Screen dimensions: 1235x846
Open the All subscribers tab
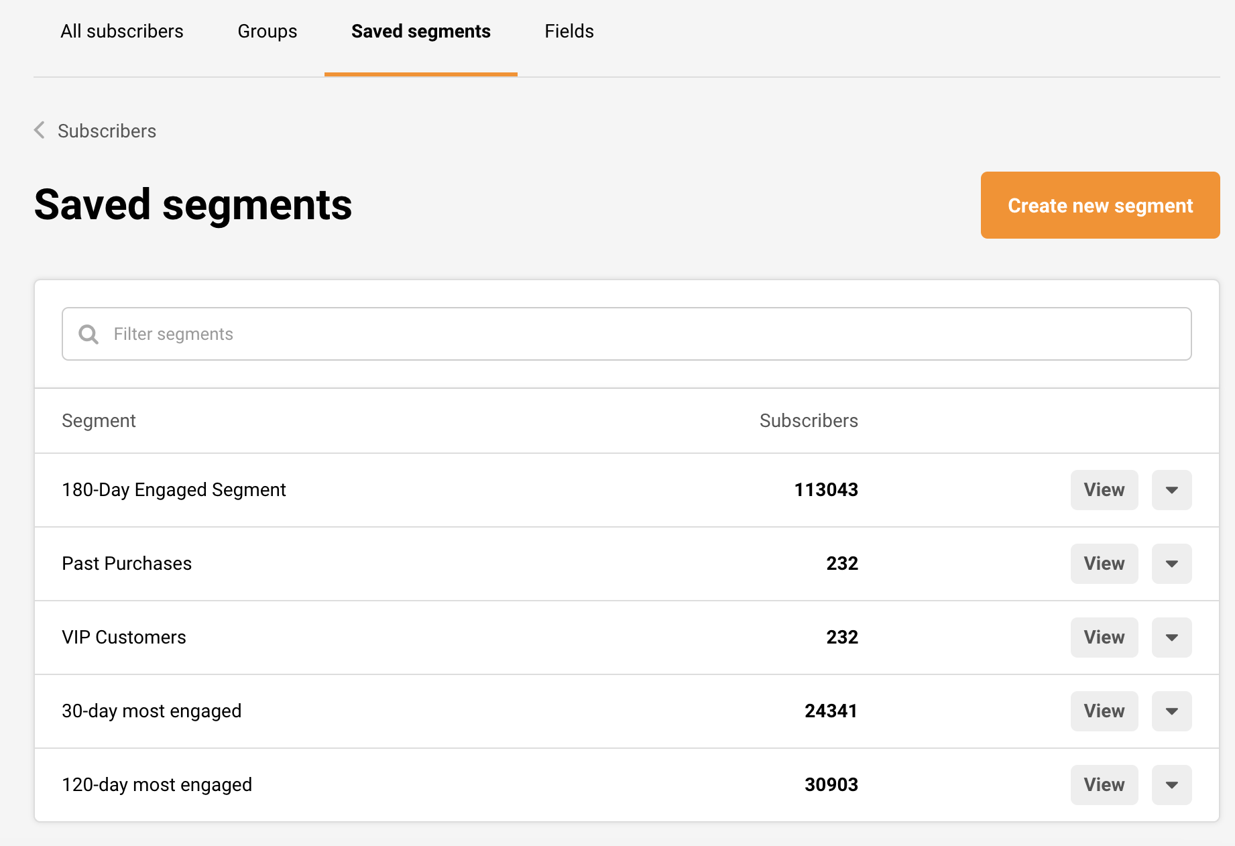pos(121,32)
